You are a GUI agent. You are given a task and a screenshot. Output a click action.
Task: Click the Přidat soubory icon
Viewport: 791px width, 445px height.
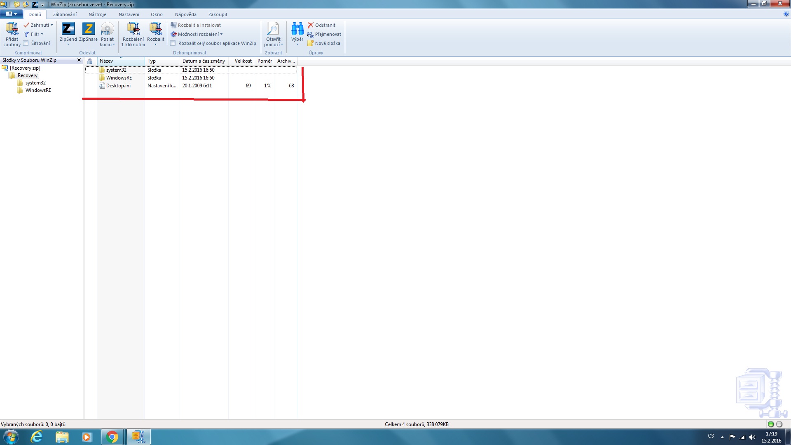pos(12,29)
